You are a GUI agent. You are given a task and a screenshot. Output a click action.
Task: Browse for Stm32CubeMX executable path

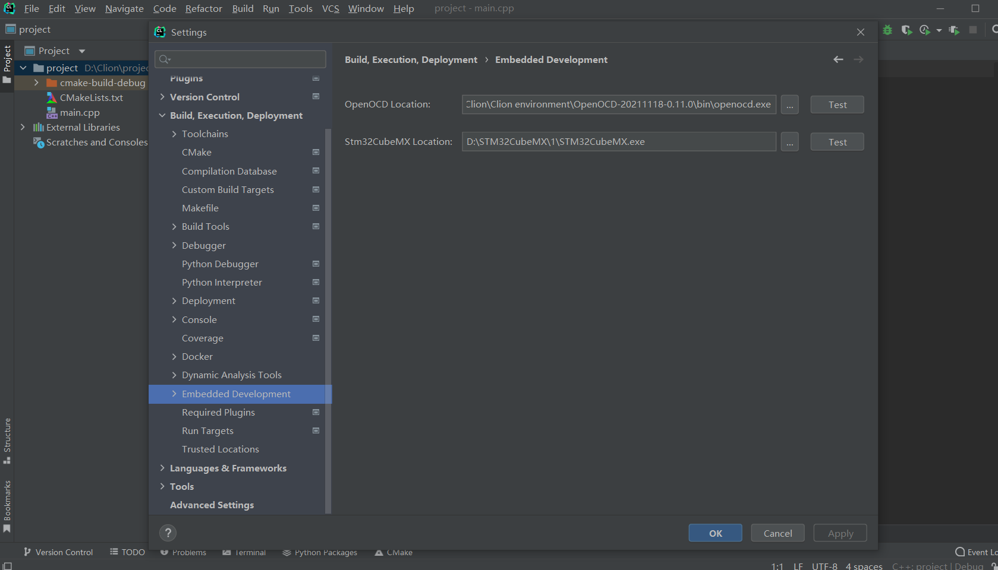789,142
